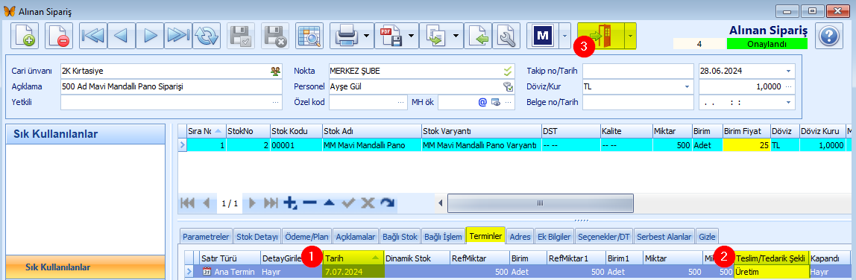This screenshot has height=280, width=856.
Task: Click the wrench settings icon in toolbar
Action: coord(507,36)
